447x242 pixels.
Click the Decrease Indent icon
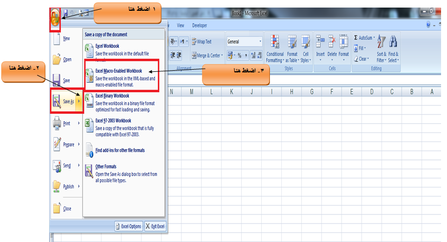[x=173, y=55]
